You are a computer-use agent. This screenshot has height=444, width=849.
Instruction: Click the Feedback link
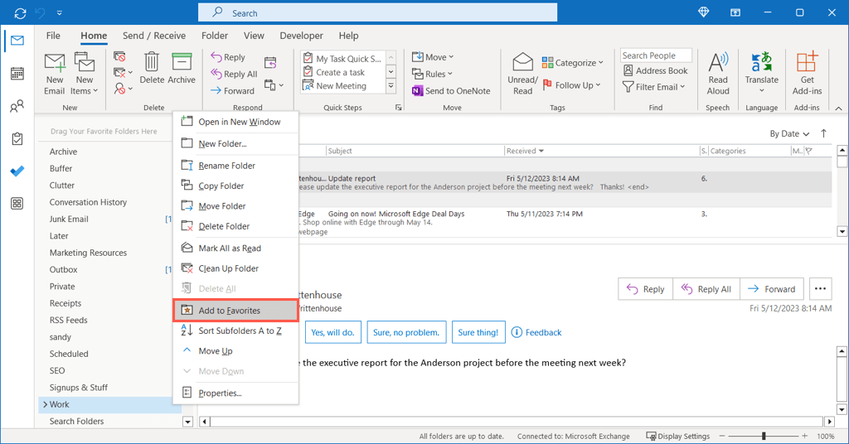[x=536, y=332]
